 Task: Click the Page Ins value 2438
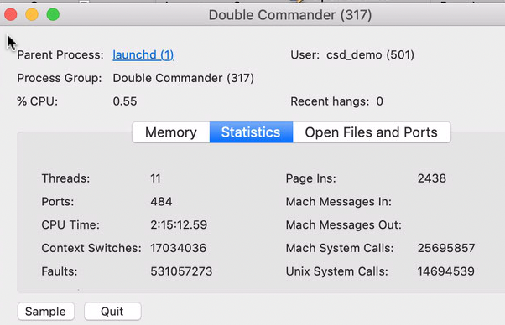(432, 178)
